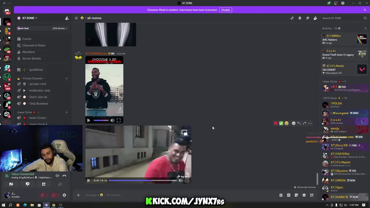Screen dimensions: 370x208
Task: Show pinned messages
Action: coord(308,18)
